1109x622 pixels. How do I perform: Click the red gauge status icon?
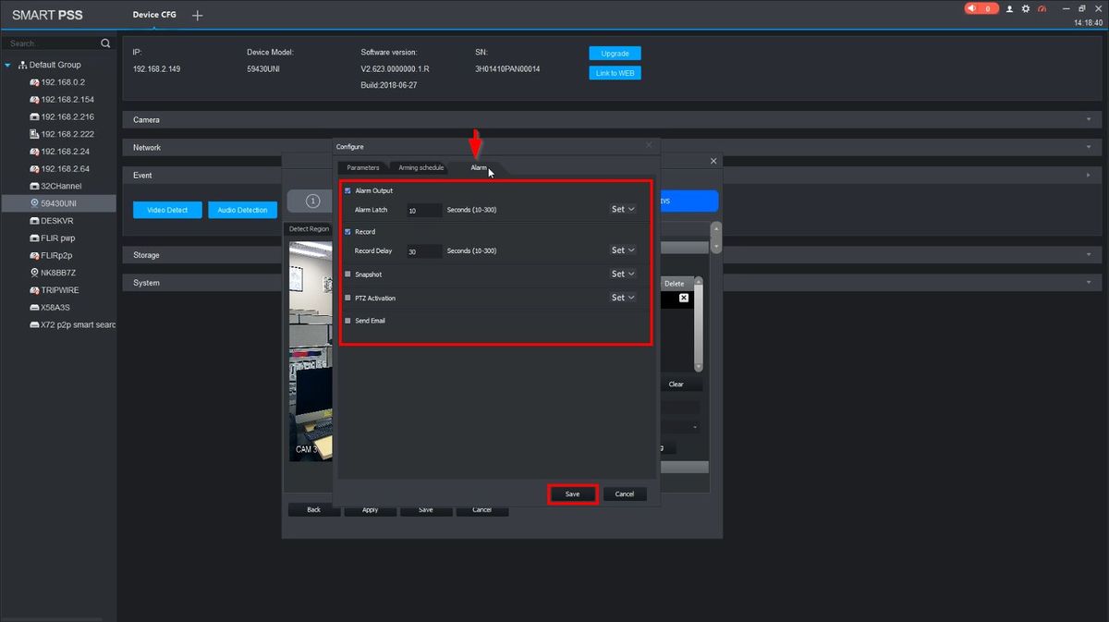tap(1042, 8)
